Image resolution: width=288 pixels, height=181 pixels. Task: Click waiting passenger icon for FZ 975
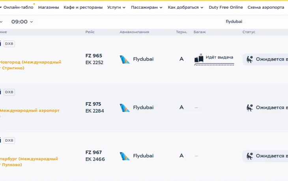click(250, 107)
